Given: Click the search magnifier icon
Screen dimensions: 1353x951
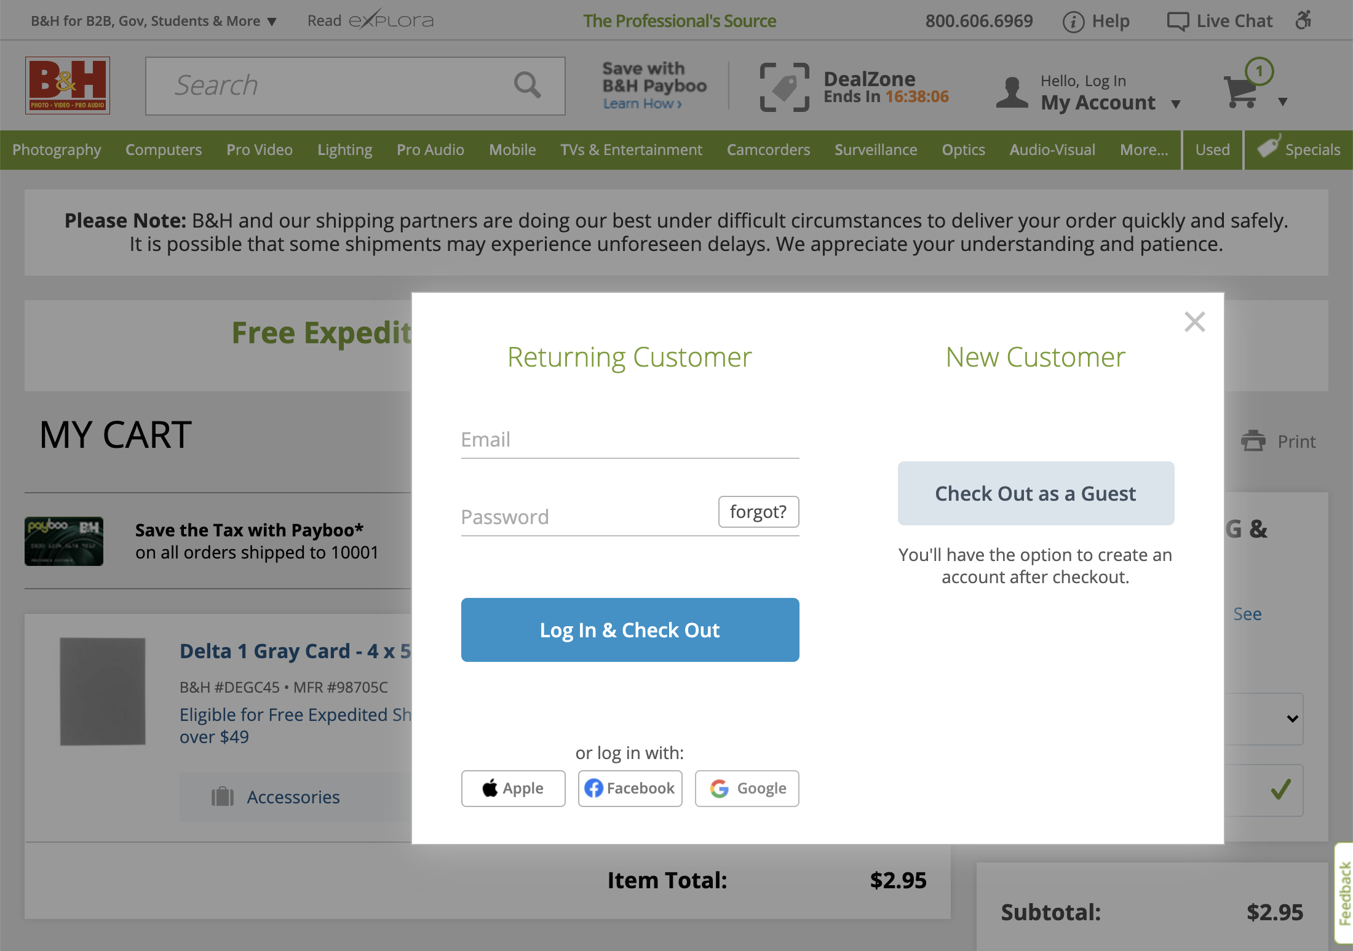Looking at the screenshot, I should click(527, 85).
